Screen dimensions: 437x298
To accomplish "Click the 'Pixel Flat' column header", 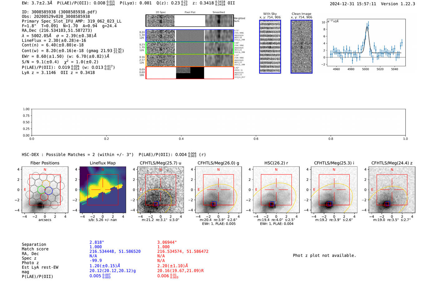I will click(190, 13).
